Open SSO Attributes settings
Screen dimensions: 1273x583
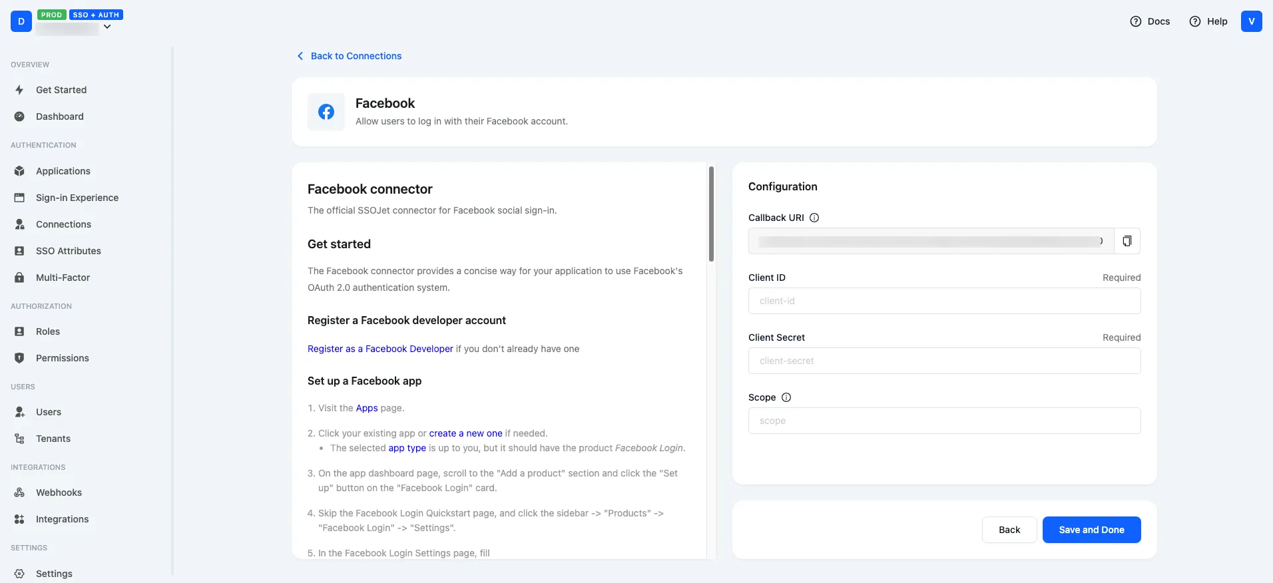(x=67, y=251)
